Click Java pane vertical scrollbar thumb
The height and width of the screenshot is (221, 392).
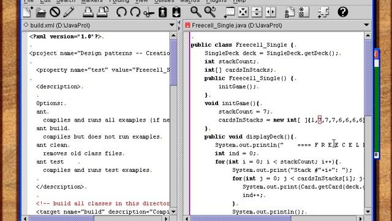pos(367,78)
